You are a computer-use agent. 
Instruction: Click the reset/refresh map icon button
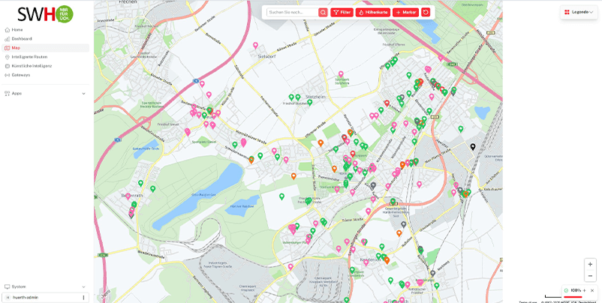[426, 13]
